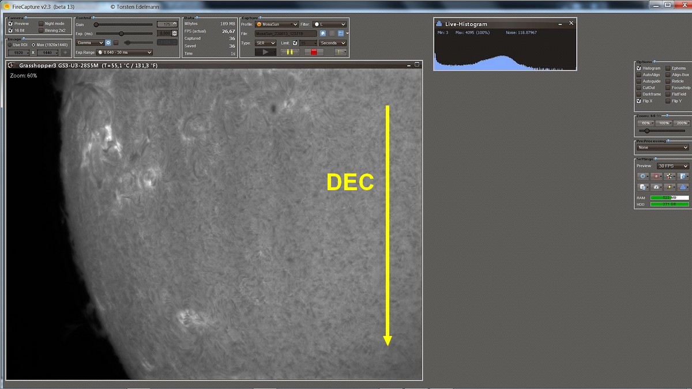Open the planet/object settings icon
The width and height of the screenshot is (692, 389).
point(670,187)
